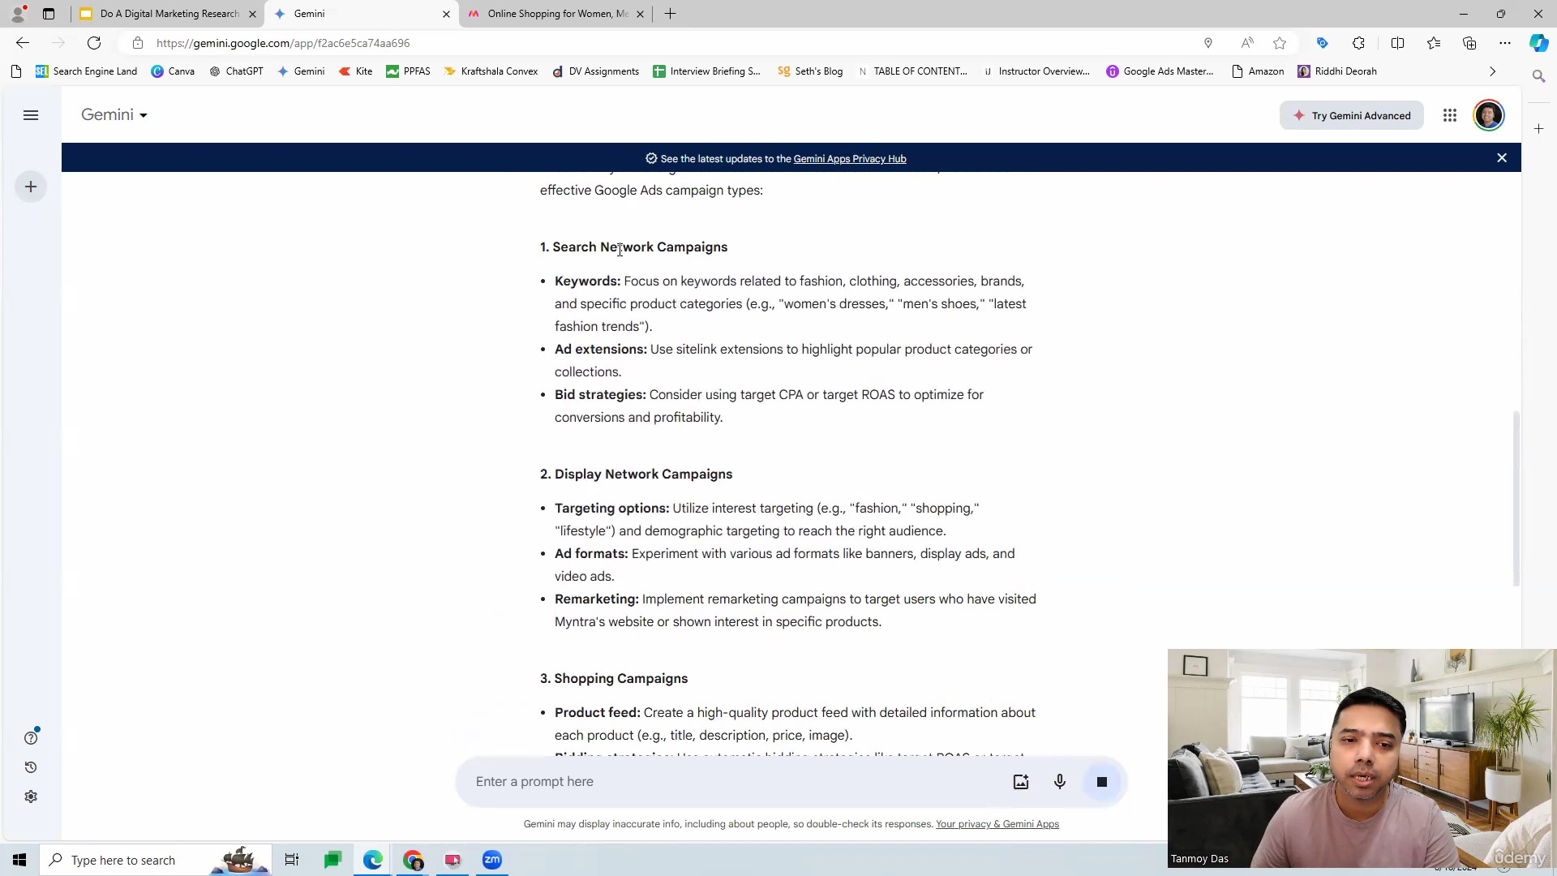1557x876 pixels.
Task: Open Search Engine Land bookmark
Action: 87,71
